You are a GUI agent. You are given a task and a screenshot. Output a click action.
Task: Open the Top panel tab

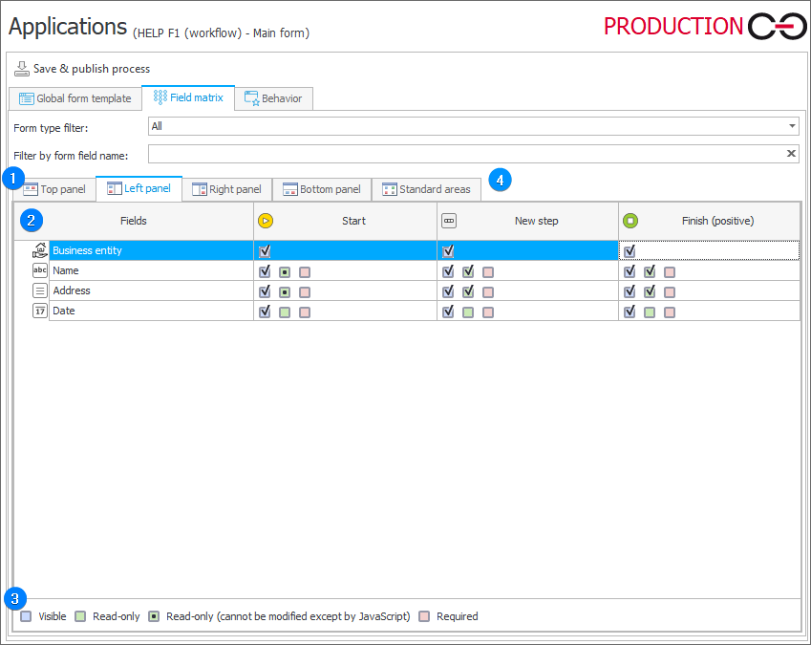point(54,189)
